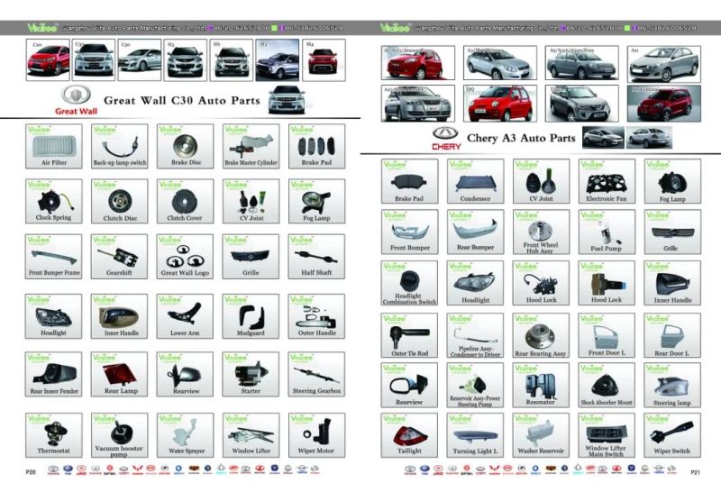The image size is (721, 492).
Task: Click the P21 page number
Action: click(x=695, y=472)
